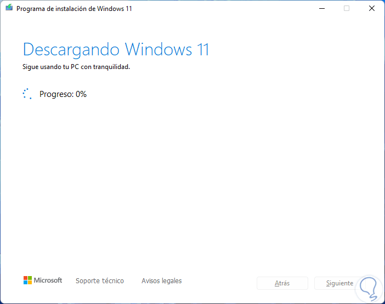
Task: Click 'Sigue usando tu PC con tranquilidad.' text
Action: click(76, 67)
